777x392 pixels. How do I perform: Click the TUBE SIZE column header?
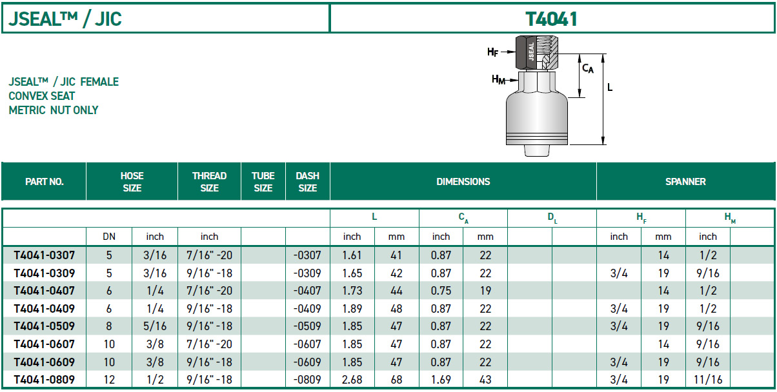[x=263, y=182]
